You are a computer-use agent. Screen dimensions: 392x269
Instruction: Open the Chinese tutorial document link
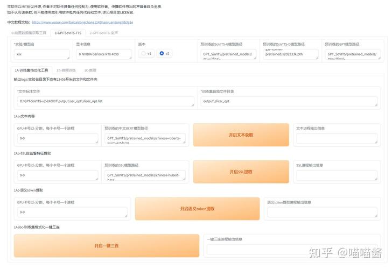pos(82,22)
